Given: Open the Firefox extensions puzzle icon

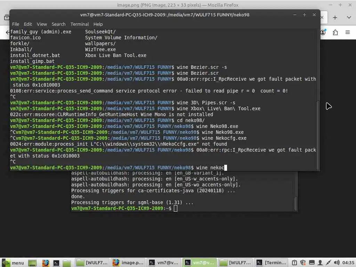Looking at the screenshot, I should [x=335, y=32].
